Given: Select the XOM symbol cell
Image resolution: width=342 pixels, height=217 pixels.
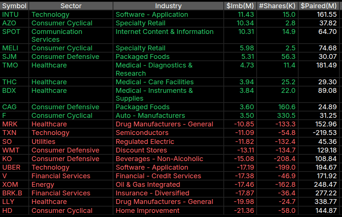Looking at the screenshot, I should coord(14,185).
